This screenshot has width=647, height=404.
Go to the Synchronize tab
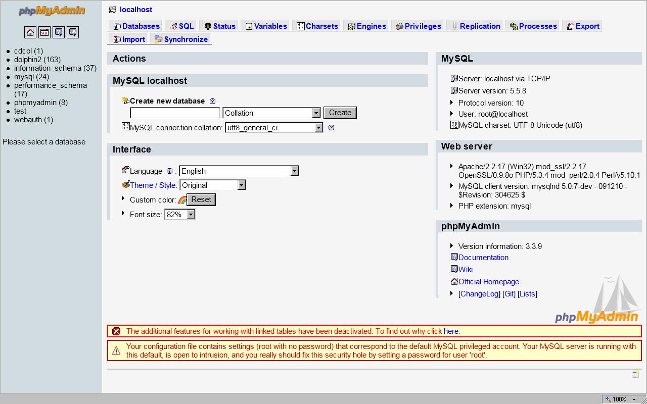[181, 39]
